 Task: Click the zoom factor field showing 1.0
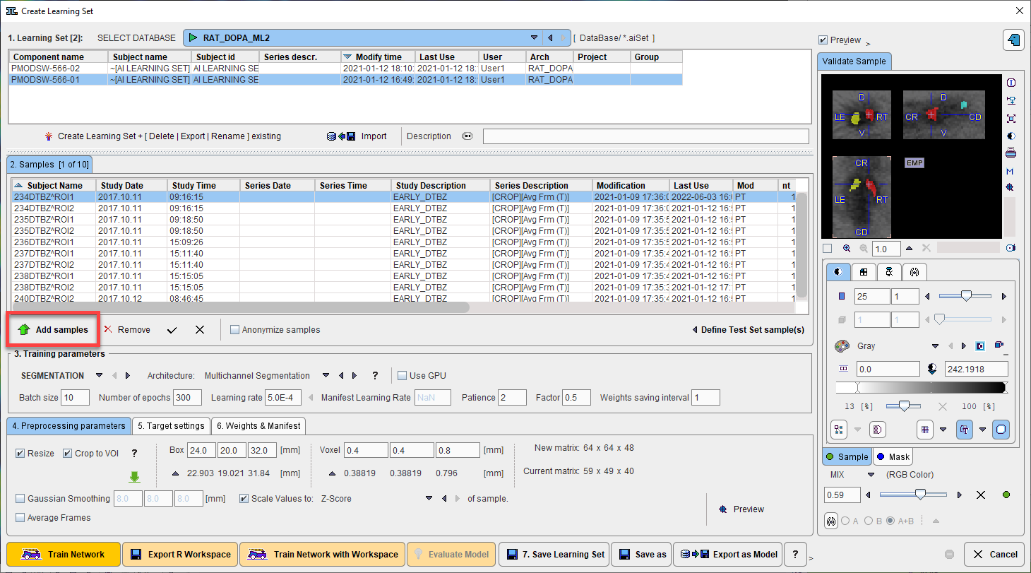click(886, 249)
